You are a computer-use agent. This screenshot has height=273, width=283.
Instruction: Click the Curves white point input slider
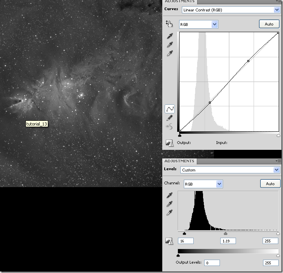point(278,135)
